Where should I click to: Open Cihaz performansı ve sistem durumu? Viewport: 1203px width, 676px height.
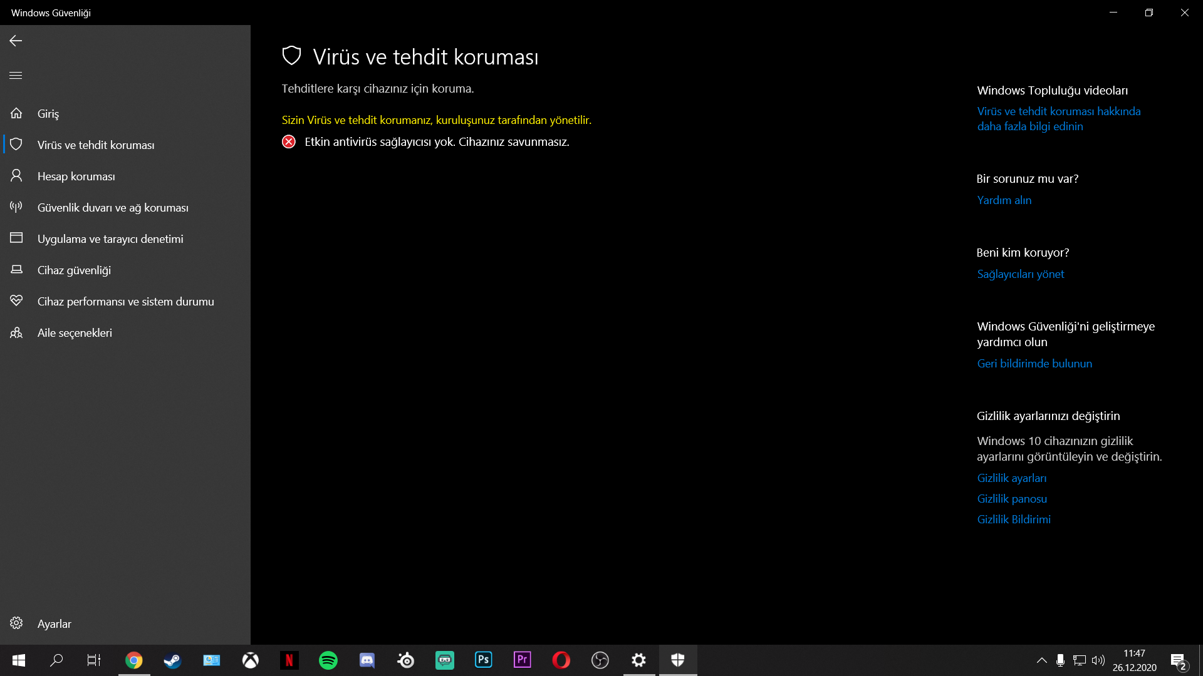pos(125,302)
